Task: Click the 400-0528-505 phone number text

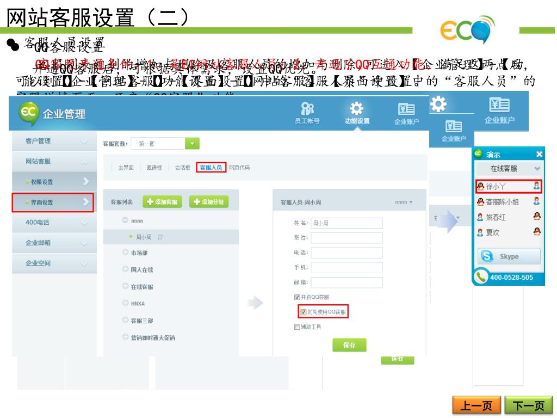Action: click(x=511, y=277)
